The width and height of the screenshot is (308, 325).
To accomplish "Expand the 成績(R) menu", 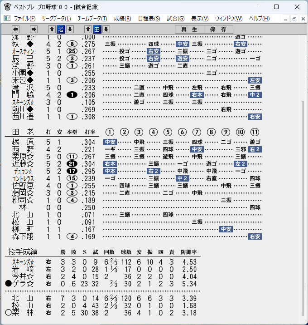I will tap(122, 19).
